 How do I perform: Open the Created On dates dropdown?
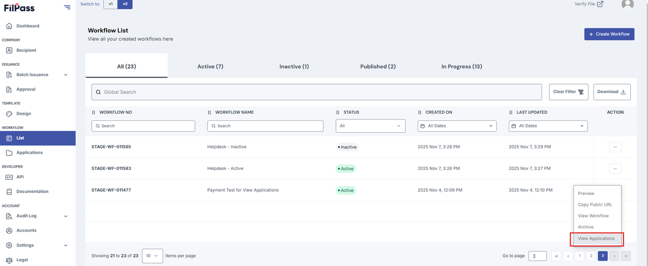pyautogui.click(x=457, y=126)
